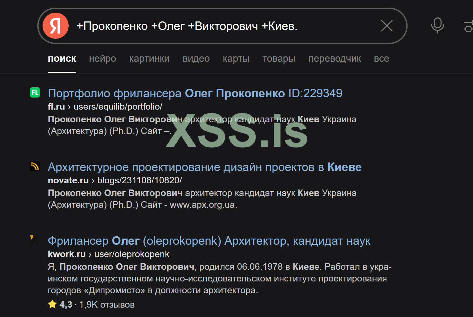Screen dimensions: 473x317
Task: Open the Фрилансер Олег (oleprokopenk) result
Action: (209, 241)
